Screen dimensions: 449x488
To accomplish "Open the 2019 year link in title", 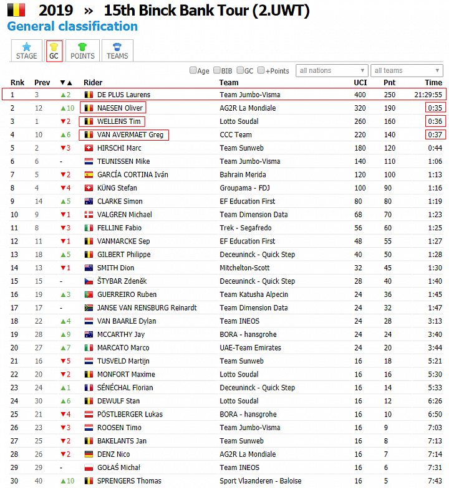I will click(x=56, y=10).
